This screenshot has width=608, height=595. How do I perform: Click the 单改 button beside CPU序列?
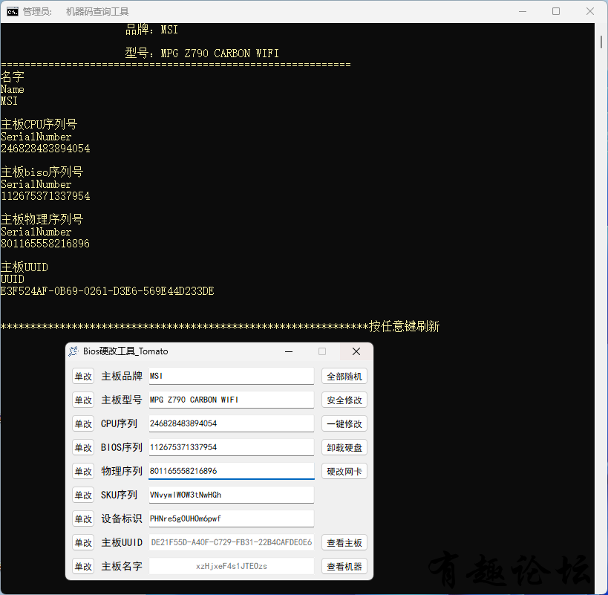click(83, 423)
